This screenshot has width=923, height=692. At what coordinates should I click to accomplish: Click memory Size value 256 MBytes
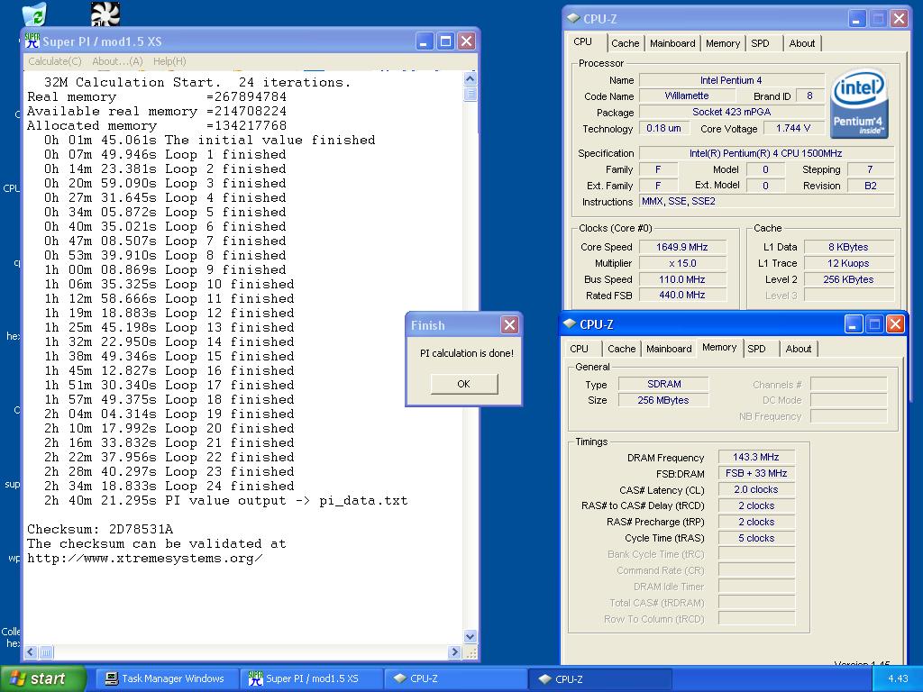(x=663, y=400)
